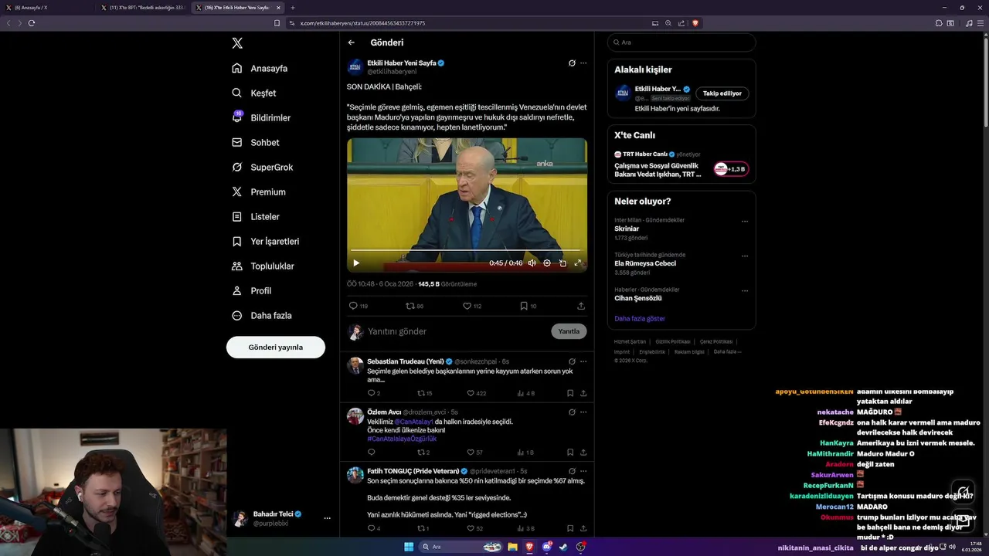
Task: Bookmark the main post with 10 saves
Action: point(528,306)
